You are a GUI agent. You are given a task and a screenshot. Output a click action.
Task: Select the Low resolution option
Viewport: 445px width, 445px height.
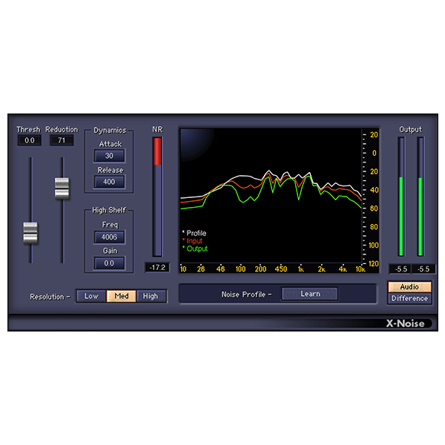coord(91,296)
